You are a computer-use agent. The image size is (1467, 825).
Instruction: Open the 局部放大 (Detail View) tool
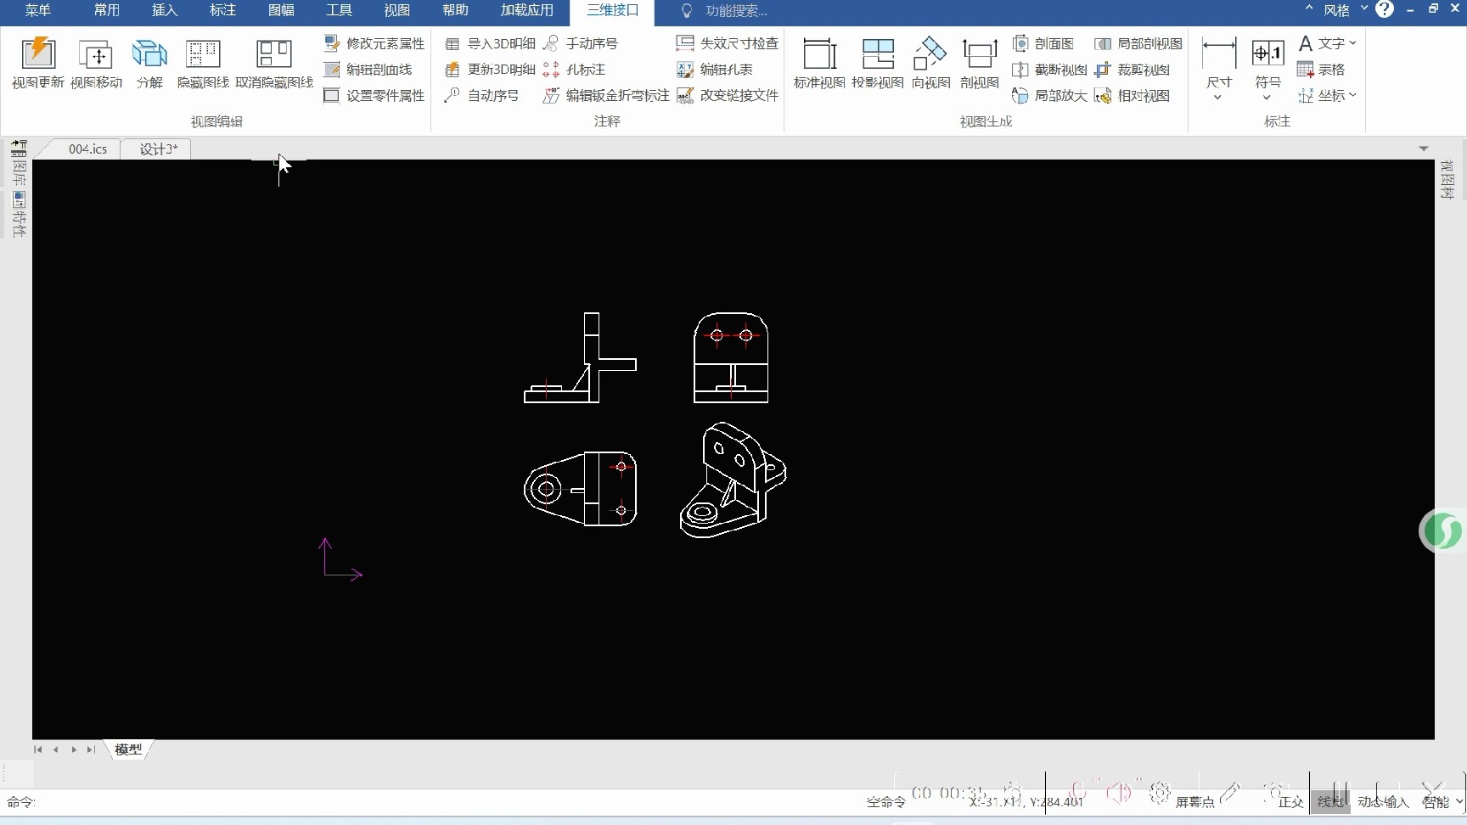1049,96
